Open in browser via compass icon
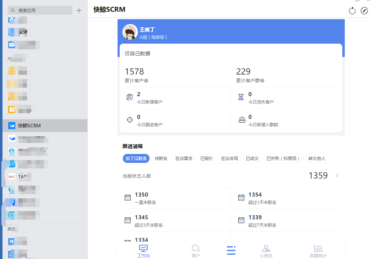 pyautogui.click(x=364, y=11)
